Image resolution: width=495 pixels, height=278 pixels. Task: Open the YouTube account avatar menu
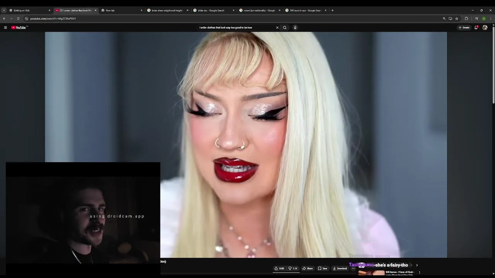(x=485, y=27)
